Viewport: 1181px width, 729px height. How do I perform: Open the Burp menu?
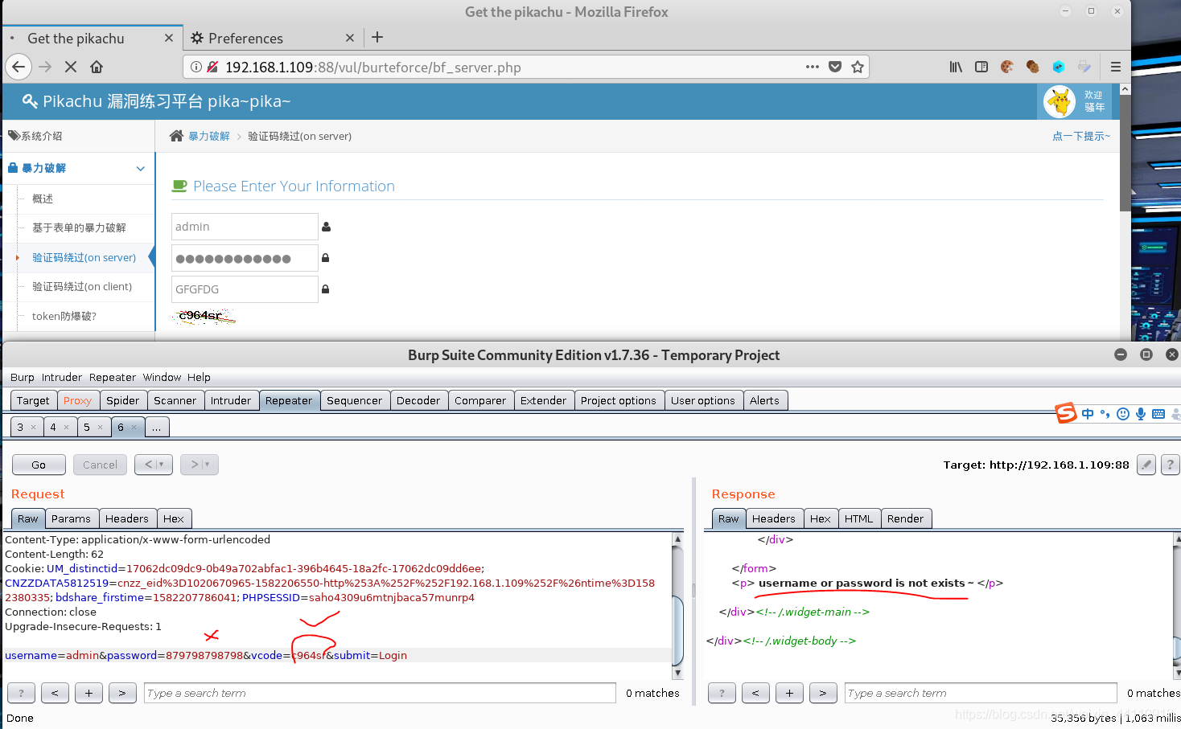(23, 377)
